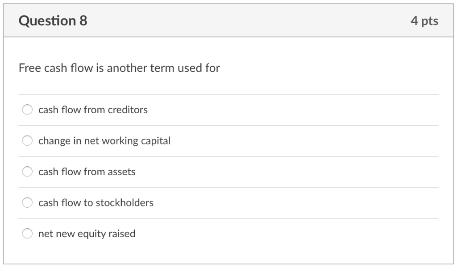The width and height of the screenshot is (457, 267).
Task: Click the "4 pts" points label
Action: 424,21
